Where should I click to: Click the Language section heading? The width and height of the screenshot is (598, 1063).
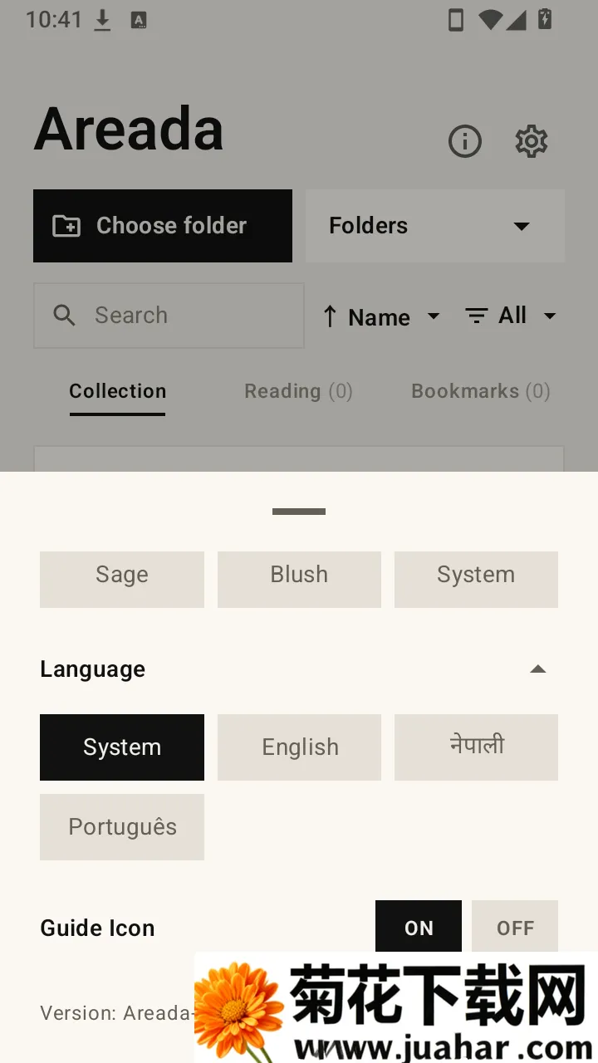[x=93, y=669]
